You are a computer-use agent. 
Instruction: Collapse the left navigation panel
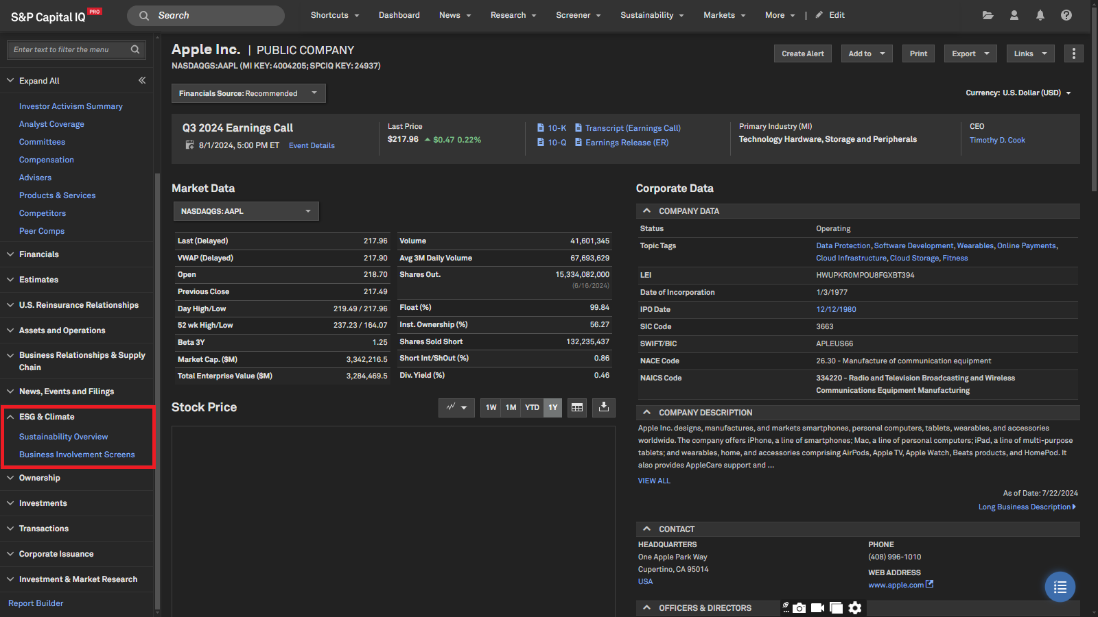click(142, 80)
